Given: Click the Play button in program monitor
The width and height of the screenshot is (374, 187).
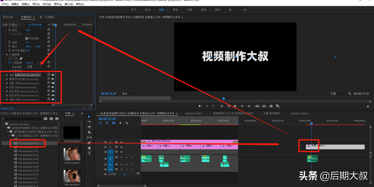Looking at the screenshot, I should tap(235, 106).
